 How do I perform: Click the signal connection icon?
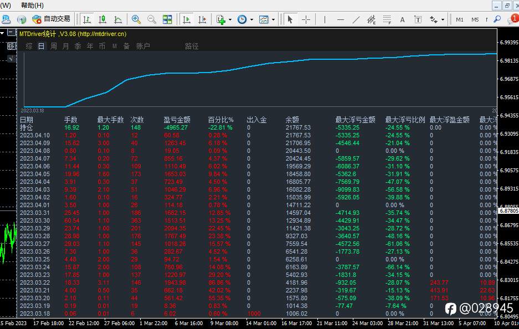coord(22,19)
